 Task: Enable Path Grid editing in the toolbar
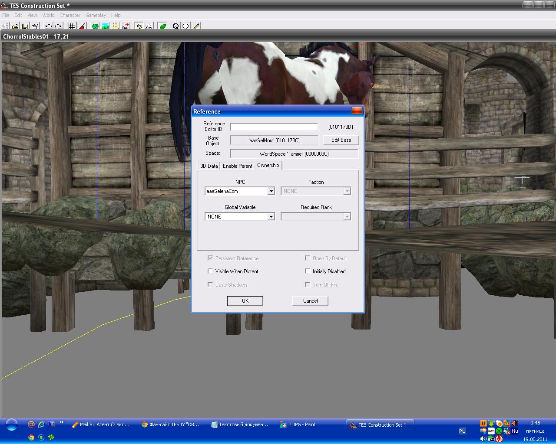[x=115, y=26]
